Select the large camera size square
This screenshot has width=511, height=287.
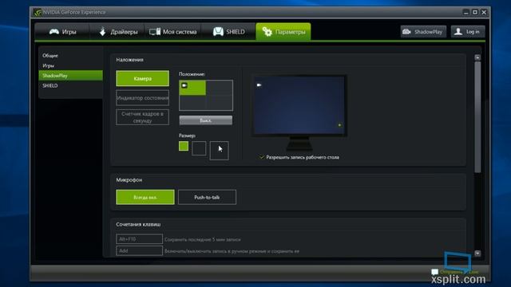(219, 151)
